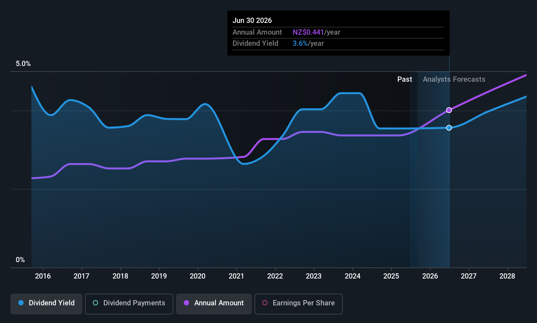Click the 2026 x-axis label
This screenshot has width=537, height=323.
point(430,276)
